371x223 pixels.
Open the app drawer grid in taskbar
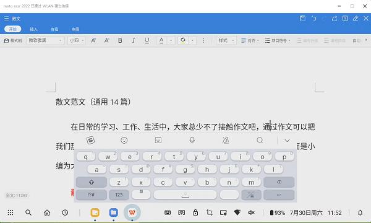(10, 212)
